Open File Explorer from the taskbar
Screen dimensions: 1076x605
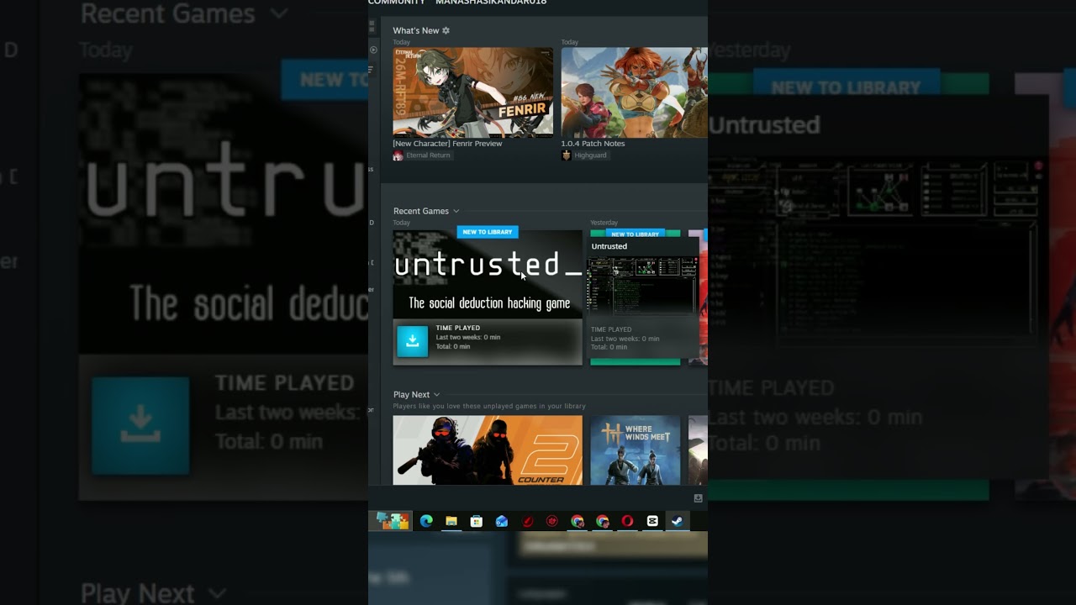coord(451,521)
